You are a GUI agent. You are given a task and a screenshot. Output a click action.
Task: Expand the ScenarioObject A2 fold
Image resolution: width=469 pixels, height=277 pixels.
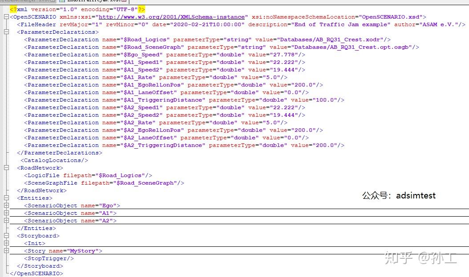[x=6, y=221]
